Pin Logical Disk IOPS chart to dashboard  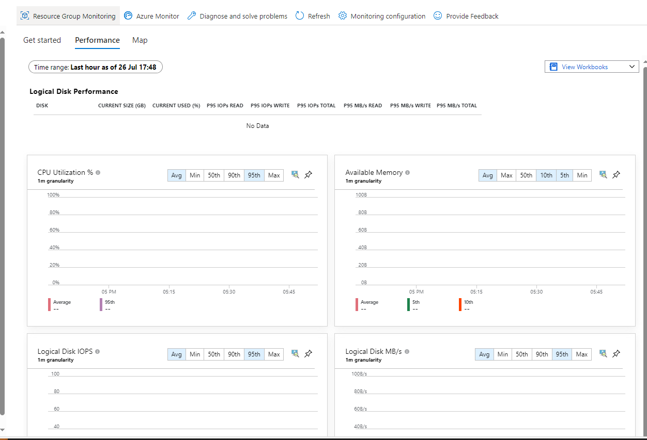[308, 354]
